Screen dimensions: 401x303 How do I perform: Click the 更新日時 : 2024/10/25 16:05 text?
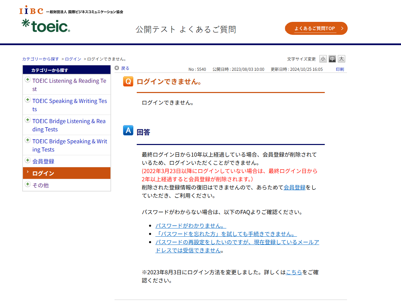point(297,69)
